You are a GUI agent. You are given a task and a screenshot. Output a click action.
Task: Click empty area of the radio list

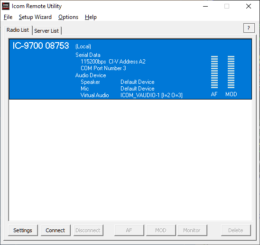pyautogui.click(x=130, y=160)
